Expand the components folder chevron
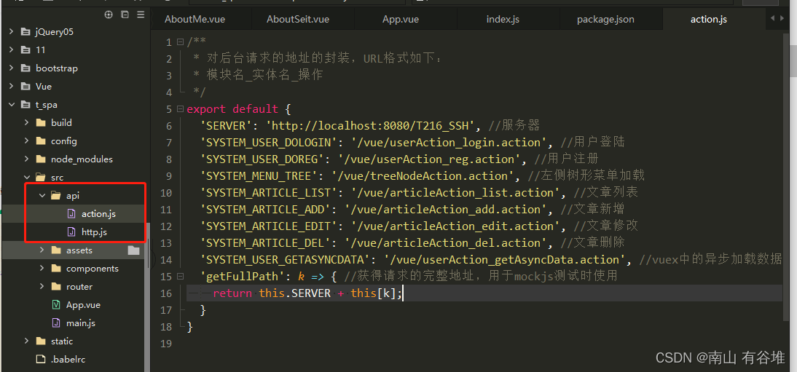Image resolution: width=797 pixels, height=372 pixels. pos(42,269)
